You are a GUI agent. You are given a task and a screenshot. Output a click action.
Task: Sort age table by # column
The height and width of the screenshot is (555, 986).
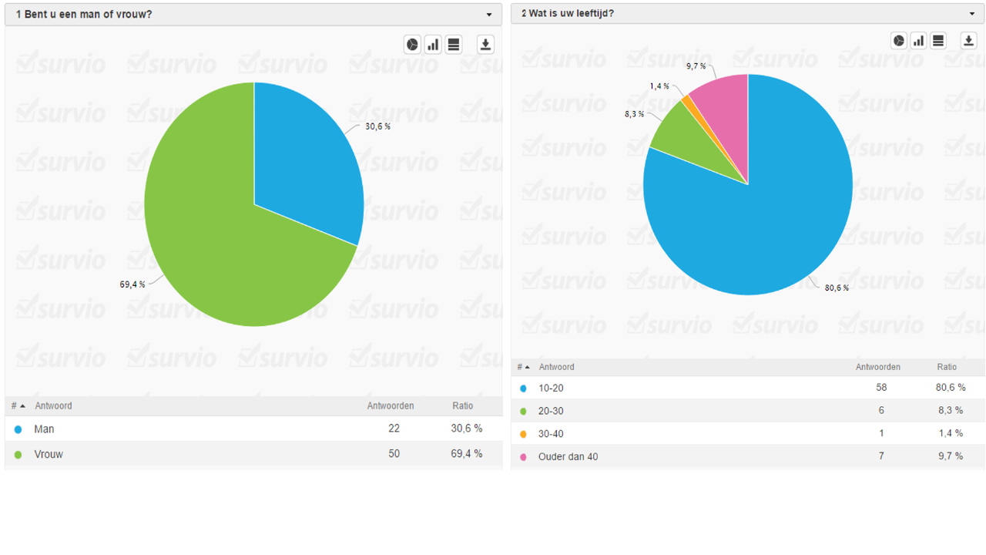click(x=524, y=367)
